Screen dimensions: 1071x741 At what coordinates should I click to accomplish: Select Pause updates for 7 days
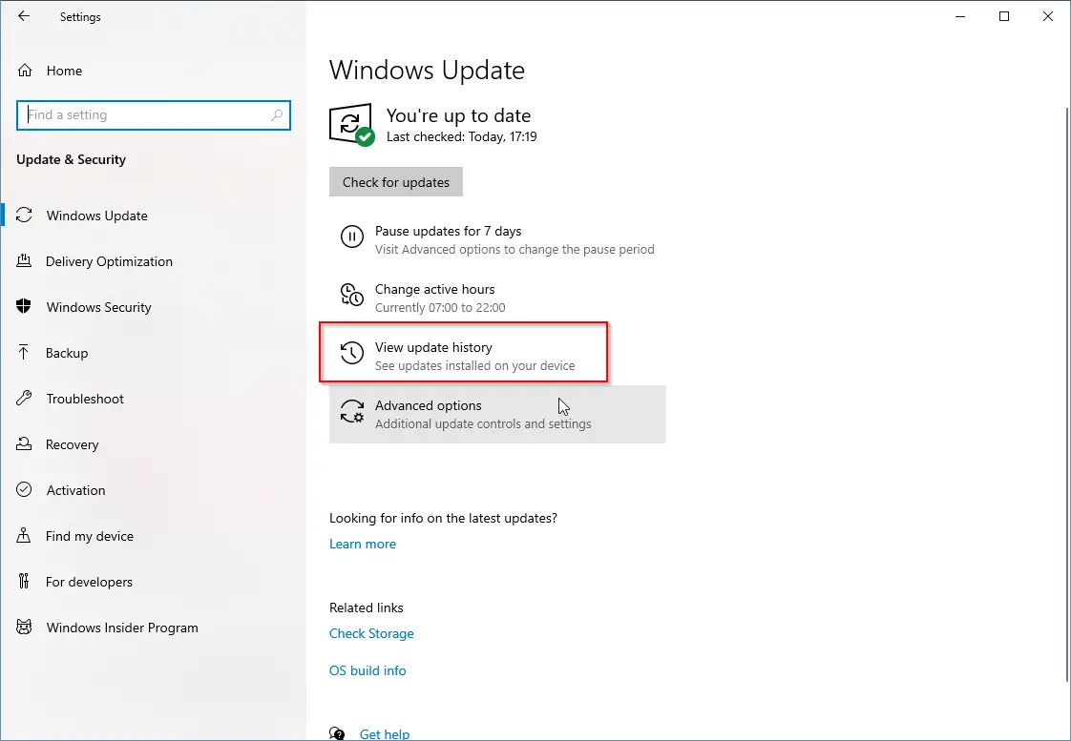point(497,239)
